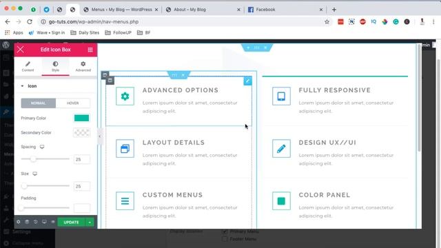
Task: Click the Wave • Sign in bookmark
Action: [x=47, y=32]
